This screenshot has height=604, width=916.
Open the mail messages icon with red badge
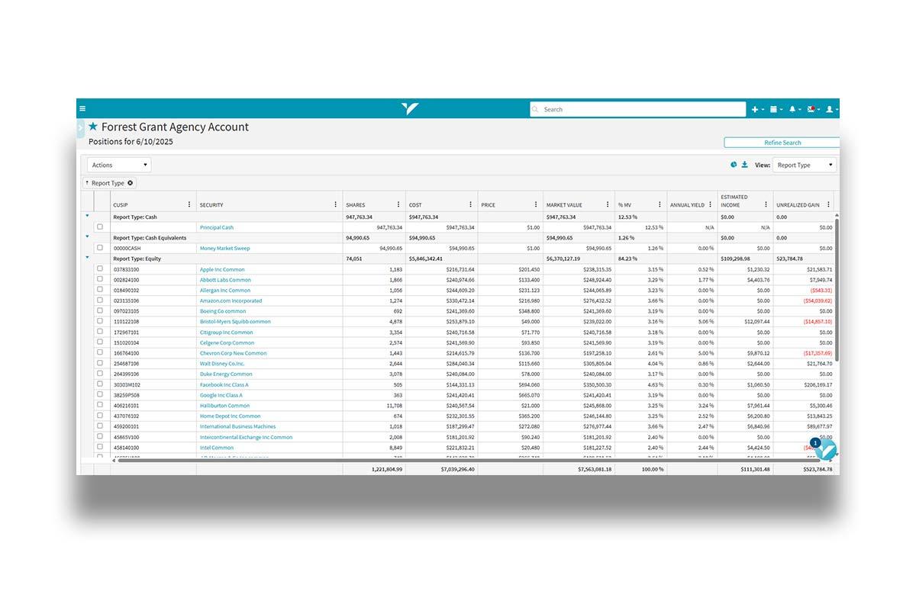pyautogui.click(x=813, y=109)
